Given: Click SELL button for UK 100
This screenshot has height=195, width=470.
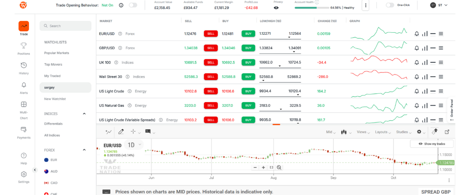Looking at the screenshot, I should tap(211, 62).
